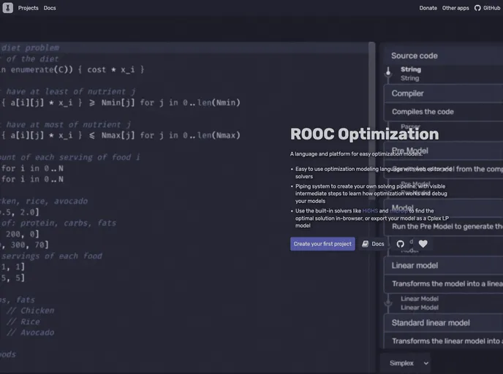Click the heart donate icon
Viewport: 503px width, 374px height.
[x=423, y=244]
